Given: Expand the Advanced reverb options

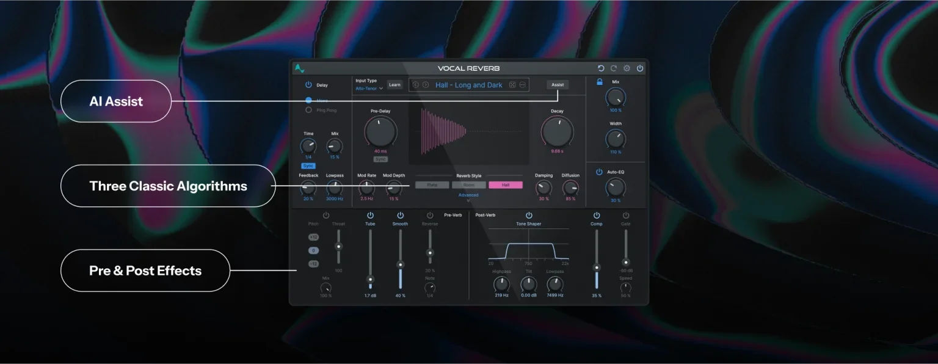Looking at the screenshot, I should point(468,197).
